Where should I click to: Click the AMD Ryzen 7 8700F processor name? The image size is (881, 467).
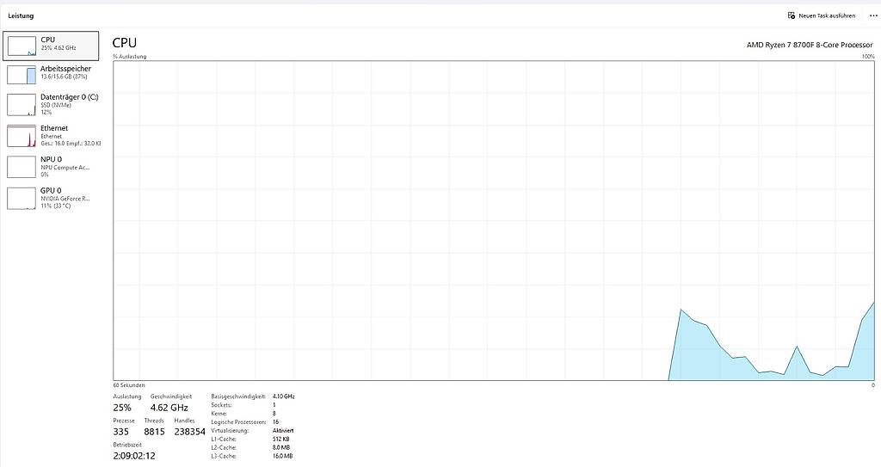(x=809, y=45)
